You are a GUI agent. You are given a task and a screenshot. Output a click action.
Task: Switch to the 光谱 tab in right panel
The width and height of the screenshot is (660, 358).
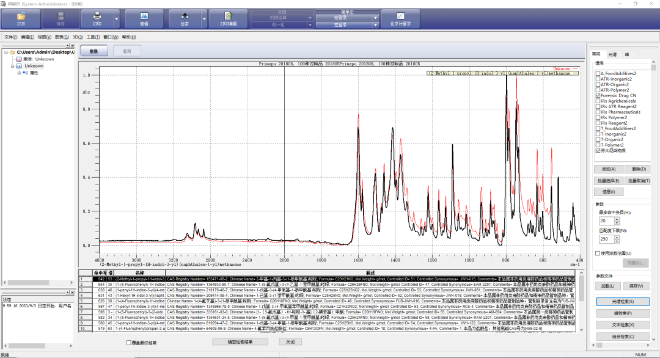click(x=612, y=54)
